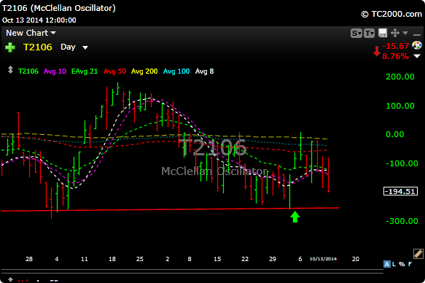Screen dimensions: 425x283
Task: Select the Avg 8 legend label
Action: point(204,71)
